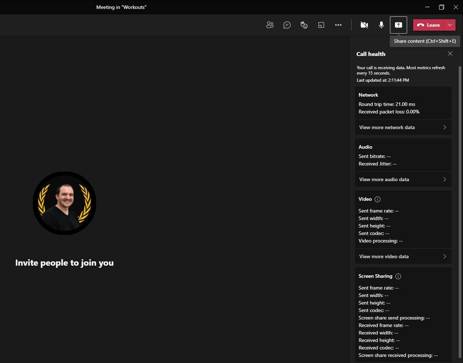463x363 pixels.
Task: Expand View more audio data
Action: [x=403, y=179]
